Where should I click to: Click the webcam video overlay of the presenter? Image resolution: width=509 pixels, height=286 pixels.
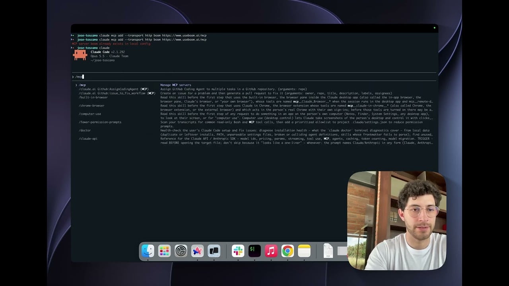coord(397,221)
